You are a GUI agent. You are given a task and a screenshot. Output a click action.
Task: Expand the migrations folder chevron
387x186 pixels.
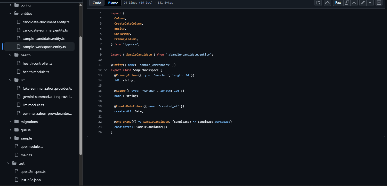(10, 122)
